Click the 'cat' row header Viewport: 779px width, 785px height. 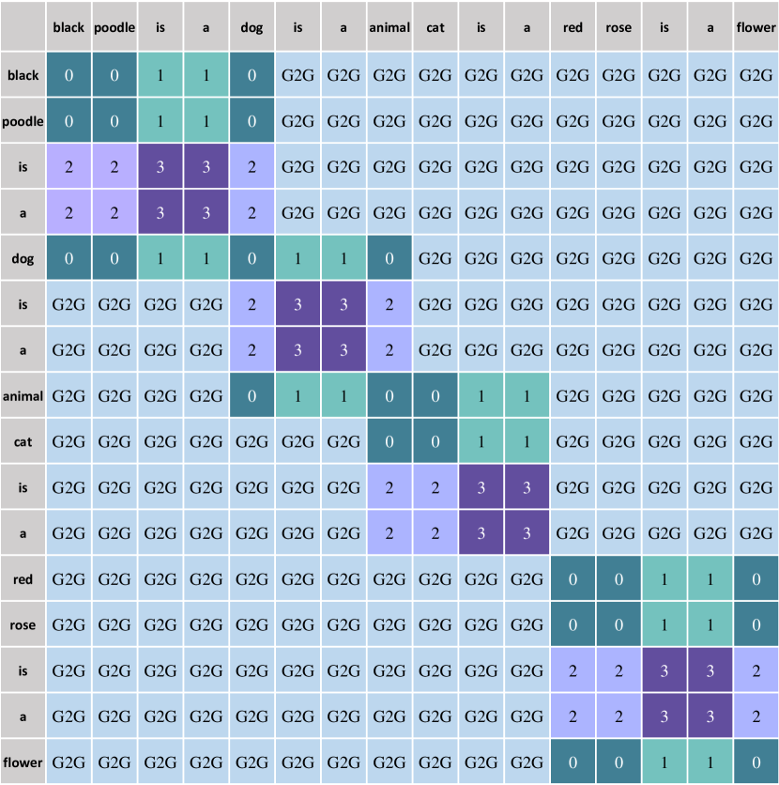point(23,441)
